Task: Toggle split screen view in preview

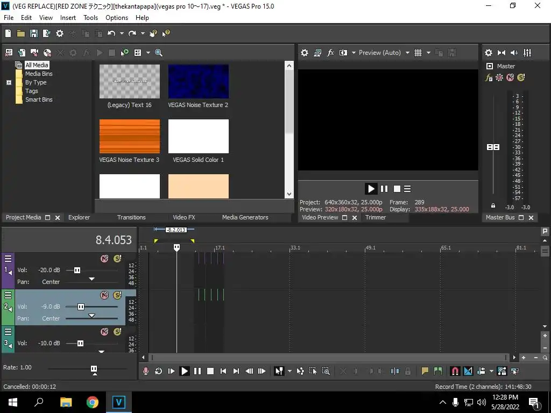Action: click(343, 53)
